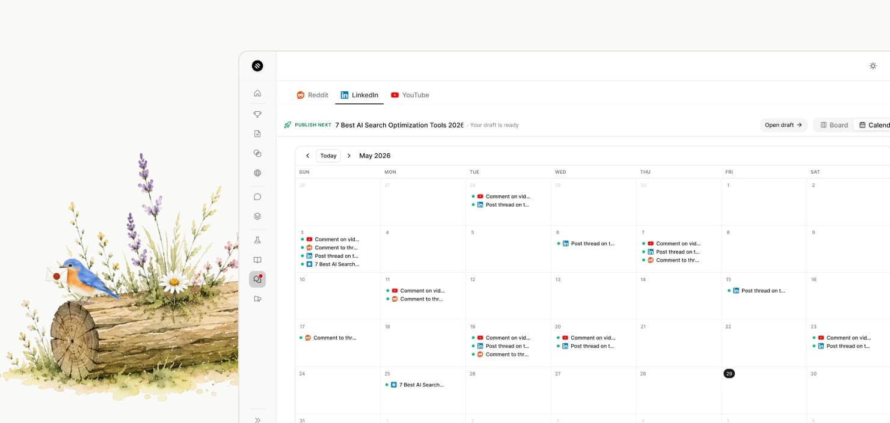
Task: Open YouTube Comment on vid event on May 19
Action: (x=501, y=338)
